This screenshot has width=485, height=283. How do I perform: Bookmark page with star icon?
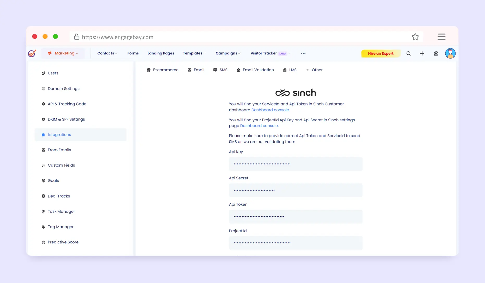pos(415,37)
